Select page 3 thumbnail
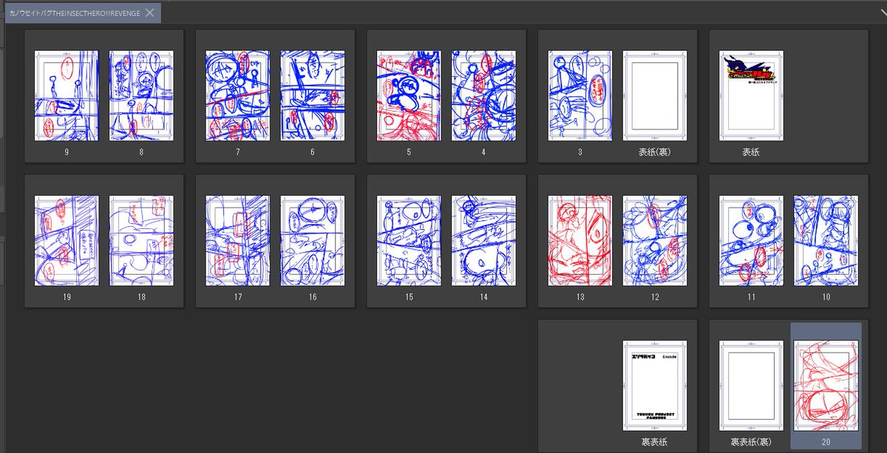 pyautogui.click(x=580, y=95)
